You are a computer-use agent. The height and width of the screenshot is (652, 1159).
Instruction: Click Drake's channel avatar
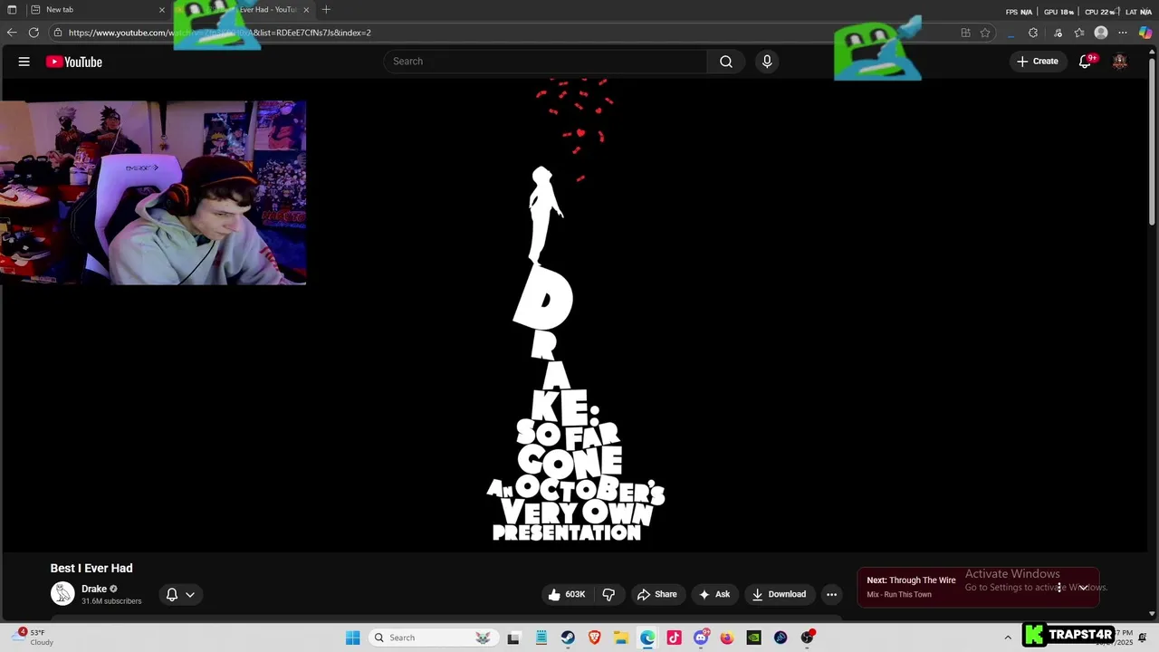(x=62, y=594)
